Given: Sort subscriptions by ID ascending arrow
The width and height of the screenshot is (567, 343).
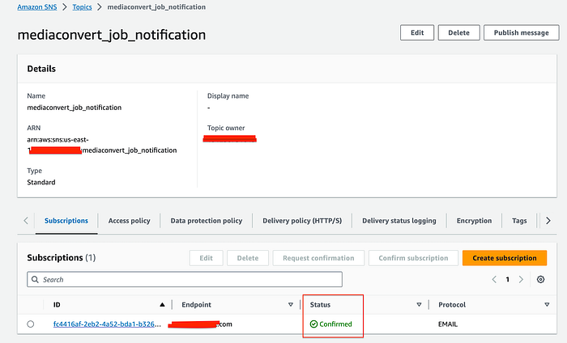Looking at the screenshot, I should [162, 305].
